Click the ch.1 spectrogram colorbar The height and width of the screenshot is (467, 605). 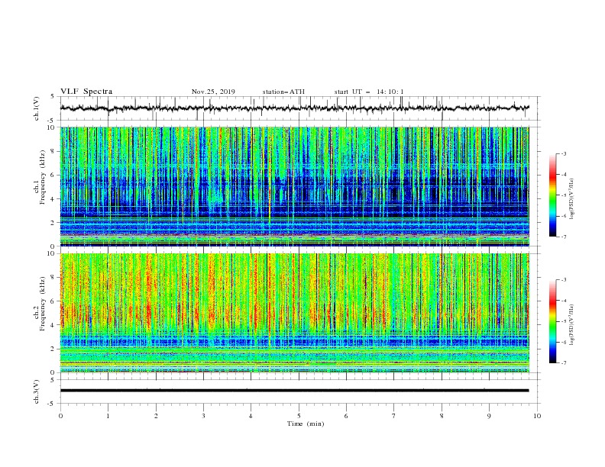552,195
